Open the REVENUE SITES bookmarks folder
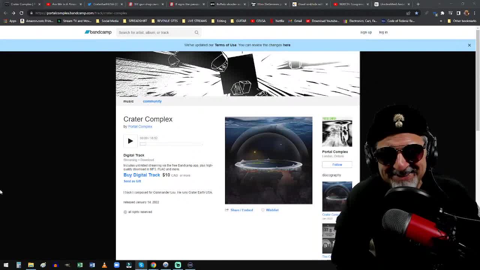Viewport: 480px width, 270px height. [x=165, y=21]
